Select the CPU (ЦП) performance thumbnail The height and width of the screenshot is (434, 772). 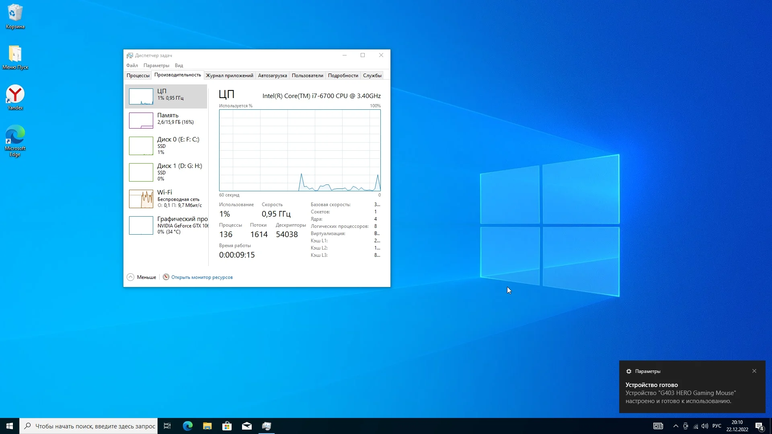pyautogui.click(x=141, y=96)
